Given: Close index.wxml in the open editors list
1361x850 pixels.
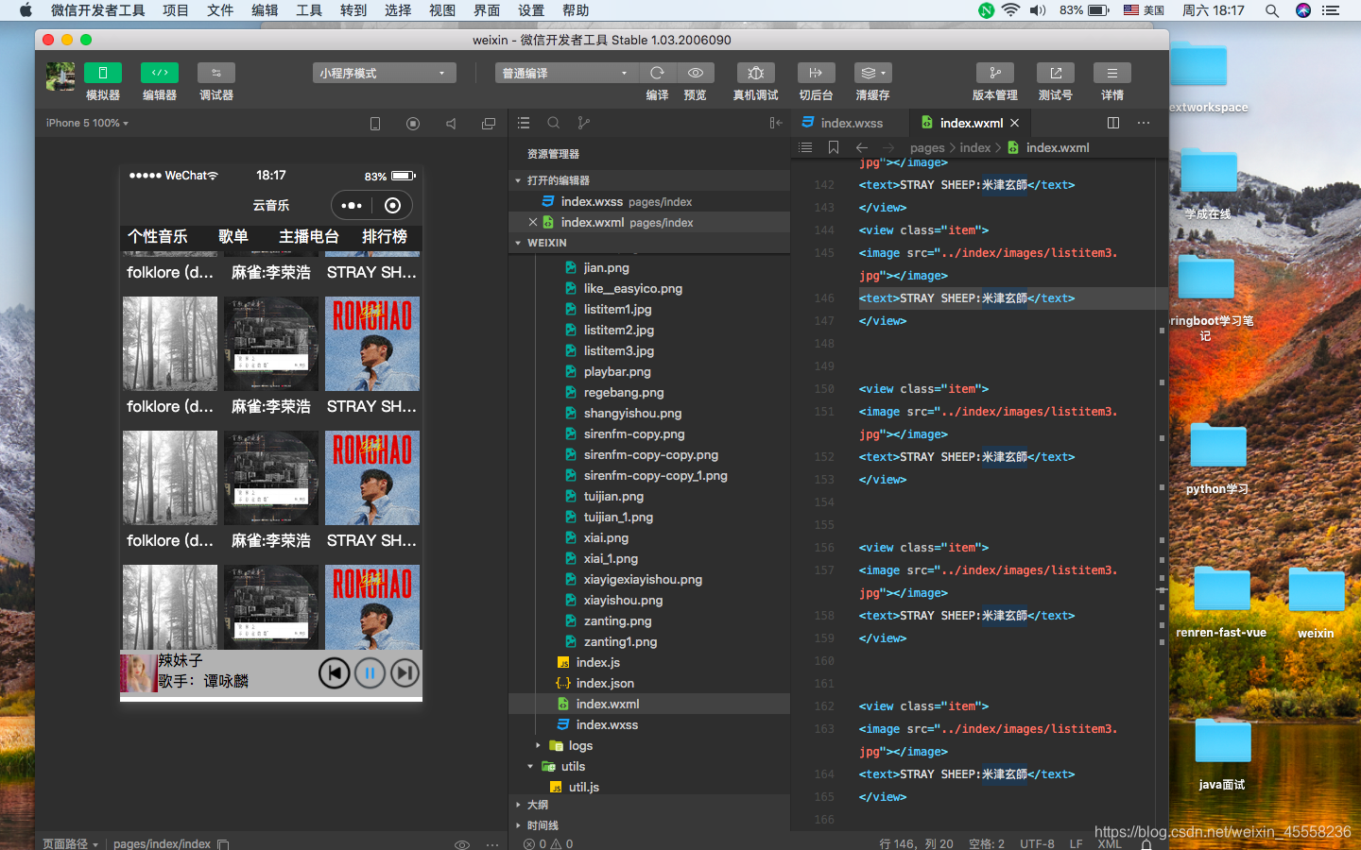Looking at the screenshot, I should (533, 222).
